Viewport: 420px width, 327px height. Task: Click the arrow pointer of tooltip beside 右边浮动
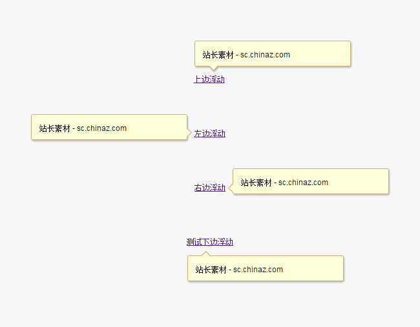(x=231, y=188)
